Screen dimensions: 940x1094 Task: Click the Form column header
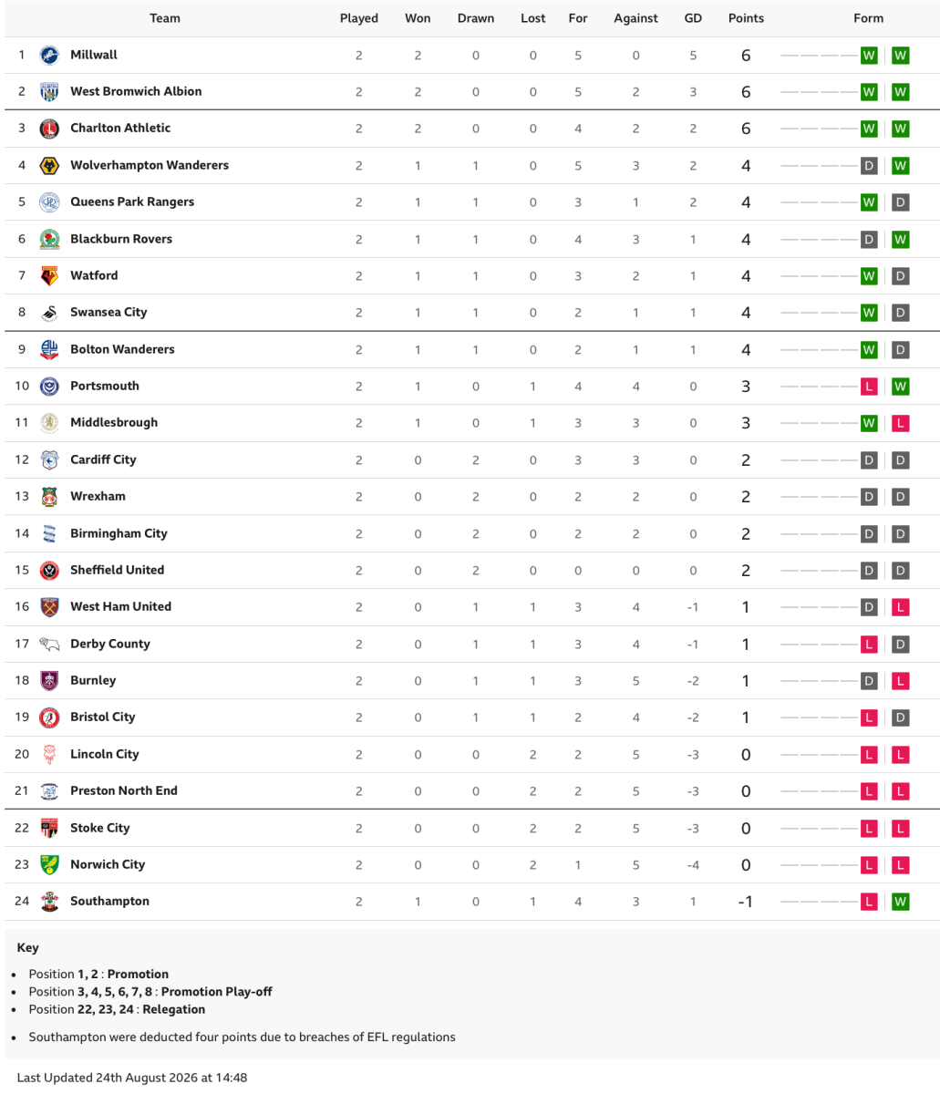point(868,18)
